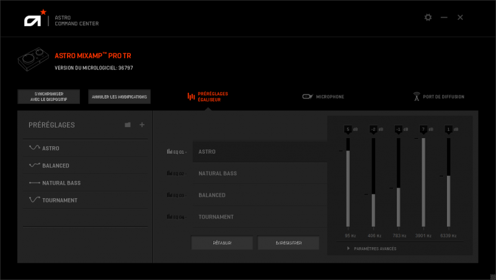Click the 3901 Hz equalizer slider
Screen dimensions: 496x280
point(423,182)
